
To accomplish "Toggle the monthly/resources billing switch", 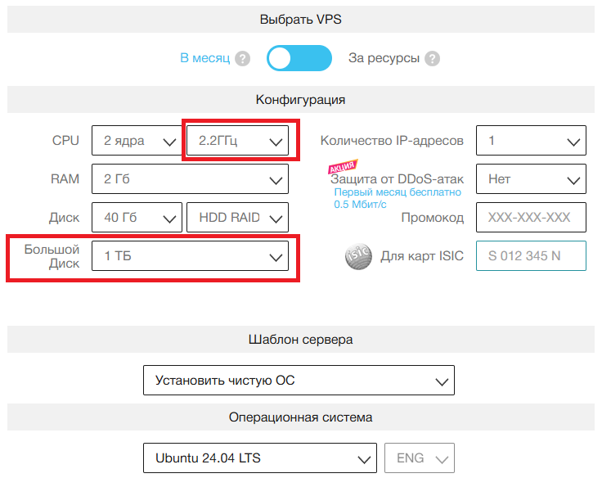I will pyautogui.click(x=299, y=58).
